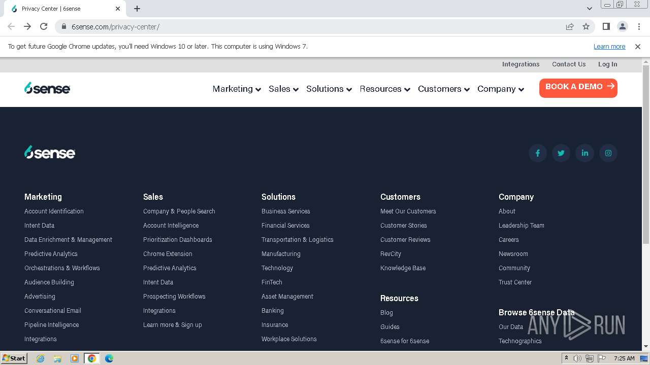The width and height of the screenshot is (650, 365).
Task: Dismiss the Chrome update notification bar
Action: 638,46
